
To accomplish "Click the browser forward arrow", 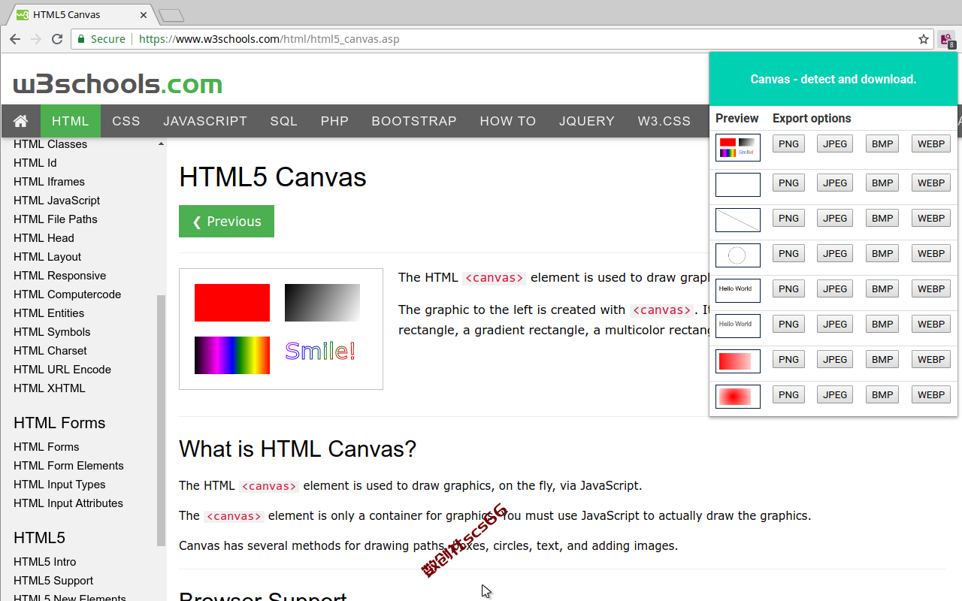I will click(36, 39).
